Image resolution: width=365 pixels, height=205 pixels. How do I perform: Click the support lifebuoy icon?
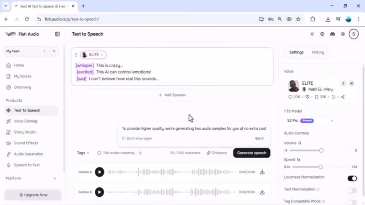pyautogui.click(x=343, y=34)
